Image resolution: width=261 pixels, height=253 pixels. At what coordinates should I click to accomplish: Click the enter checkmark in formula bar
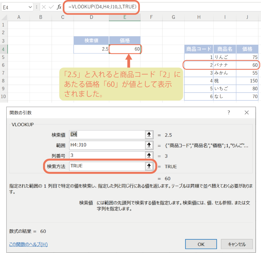pyautogui.click(x=51, y=7)
